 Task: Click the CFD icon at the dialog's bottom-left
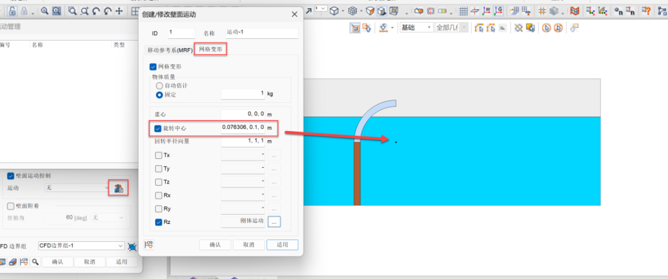tap(148, 244)
